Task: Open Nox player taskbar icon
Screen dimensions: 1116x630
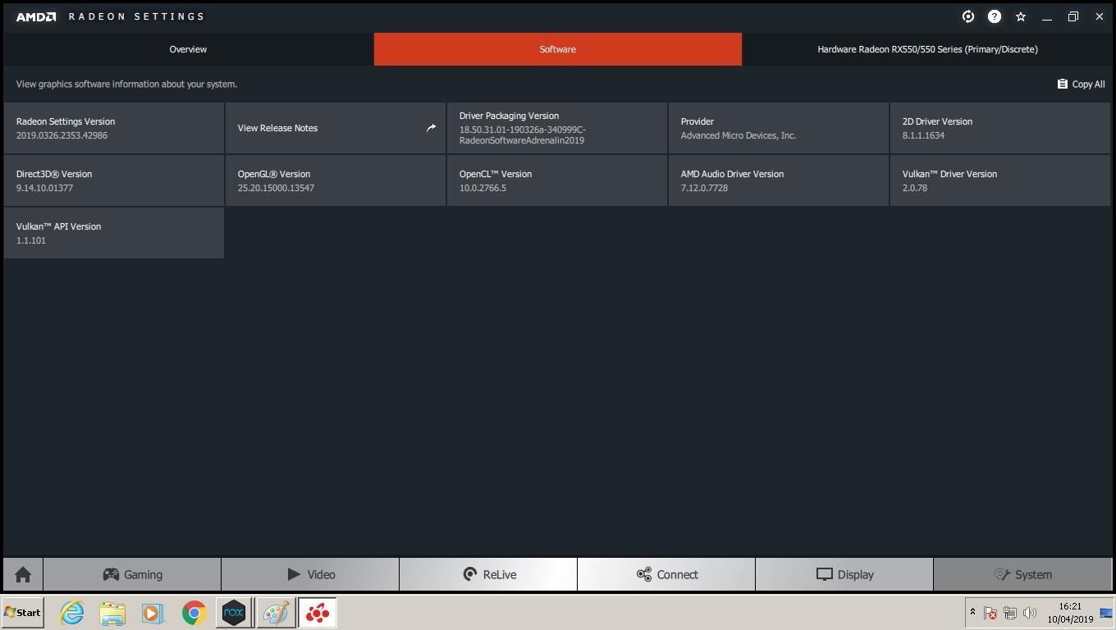Action: [234, 613]
